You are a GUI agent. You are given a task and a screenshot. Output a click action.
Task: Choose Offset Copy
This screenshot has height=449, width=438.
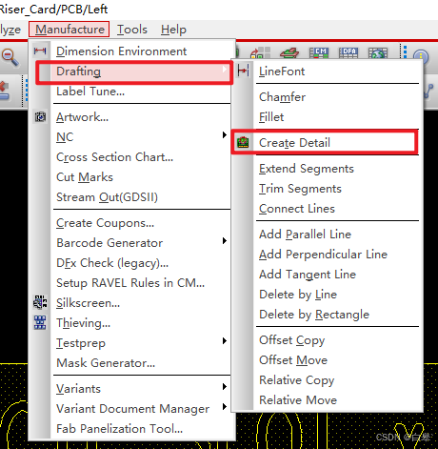(291, 340)
